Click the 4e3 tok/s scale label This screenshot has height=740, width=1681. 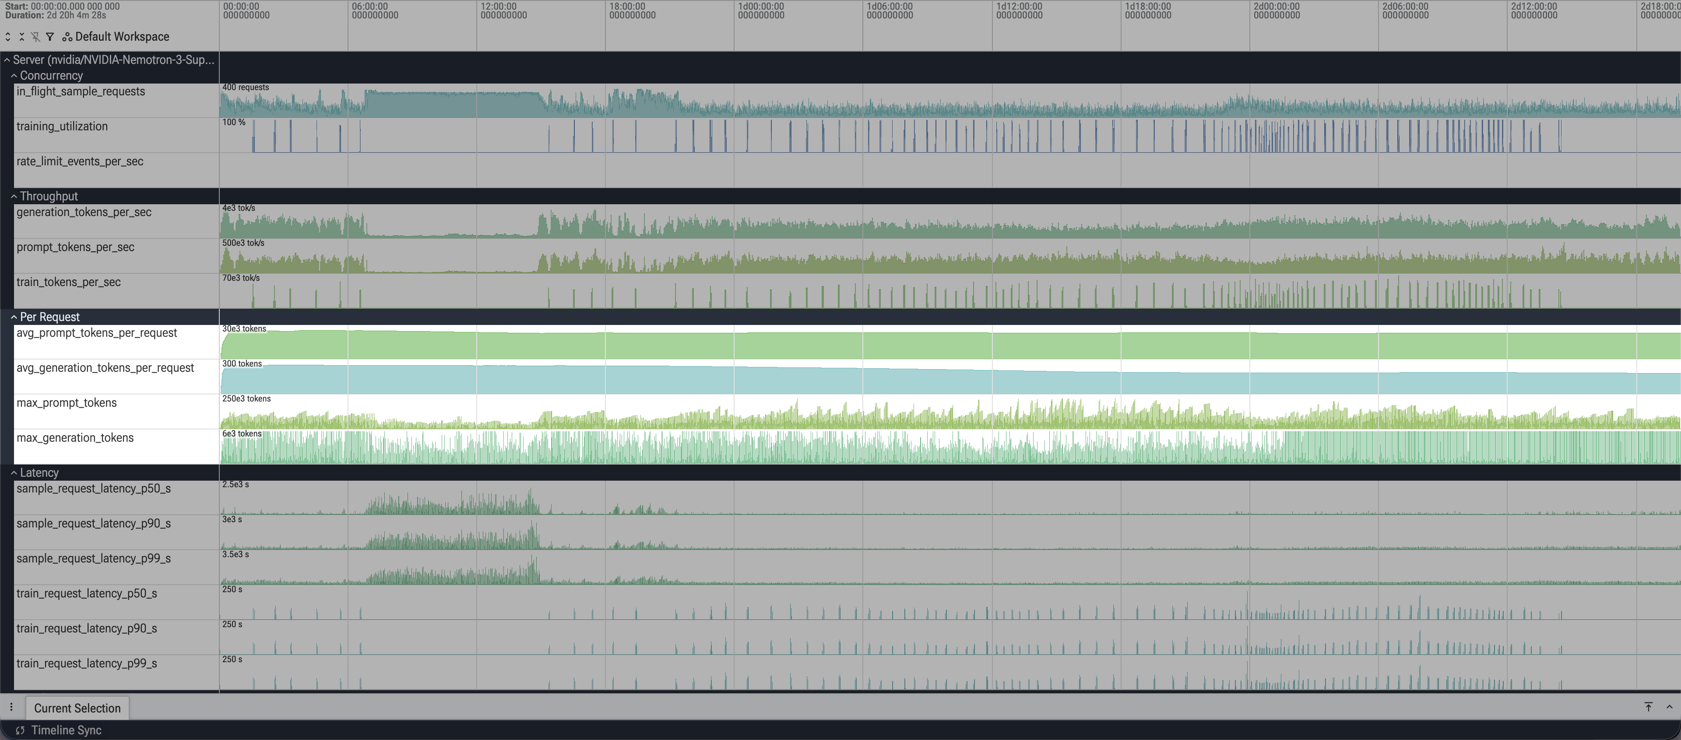pyautogui.click(x=239, y=208)
